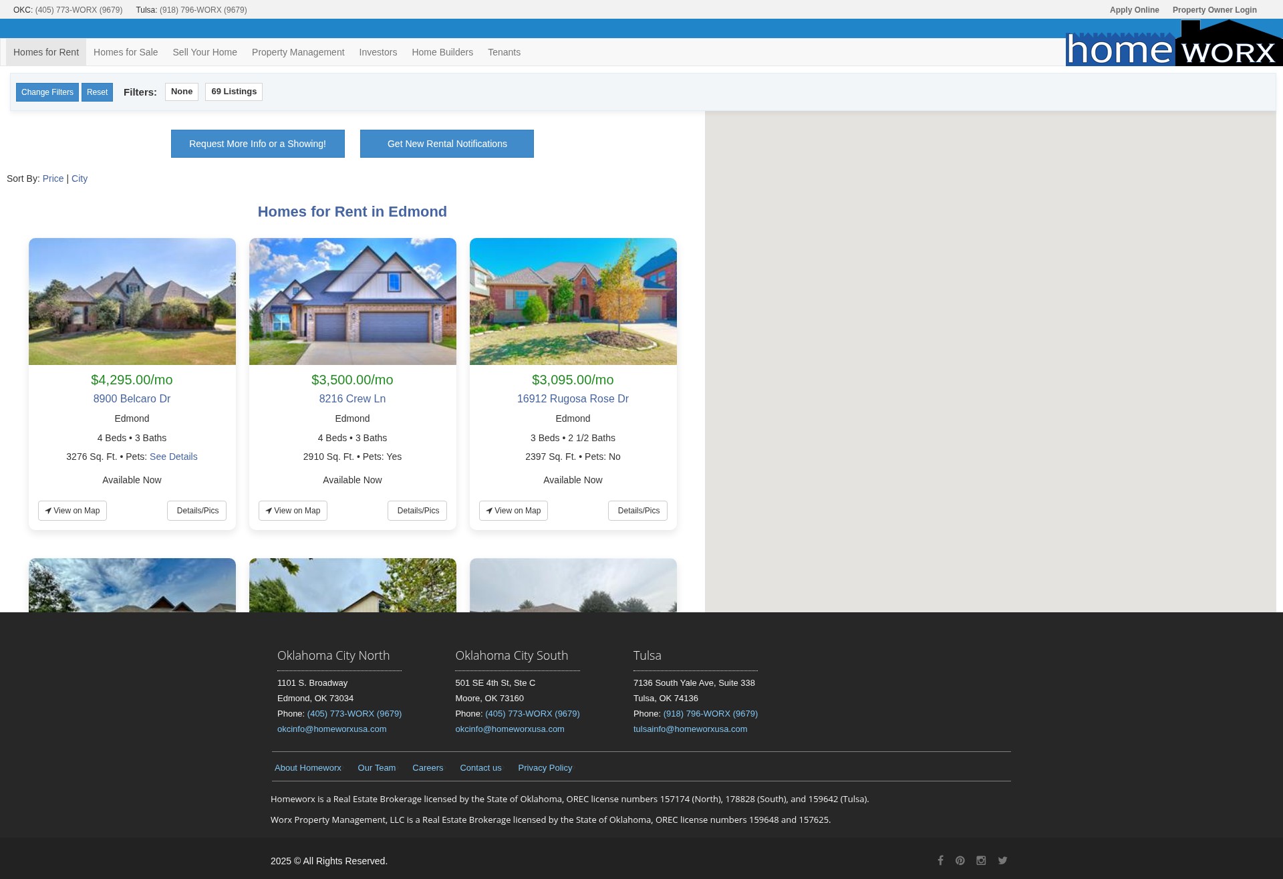Viewport: 1283px width, 879px height.
Task: Open Details/Pics for 16912 Rugosa Rose Dr
Action: point(638,511)
